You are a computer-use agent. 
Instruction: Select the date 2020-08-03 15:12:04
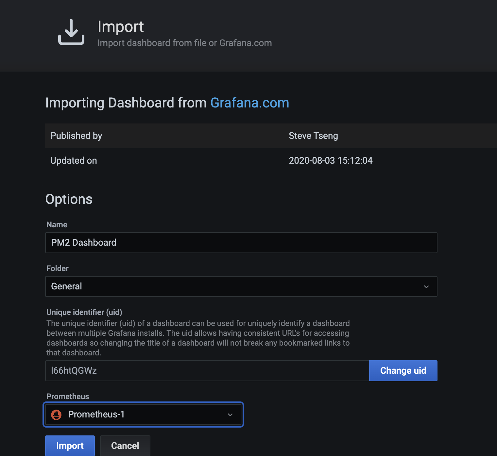[331, 161]
